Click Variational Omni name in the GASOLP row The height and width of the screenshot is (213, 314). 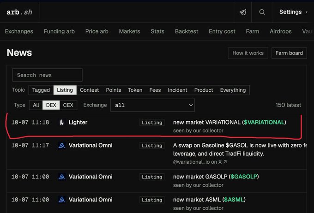pyautogui.click(x=91, y=177)
